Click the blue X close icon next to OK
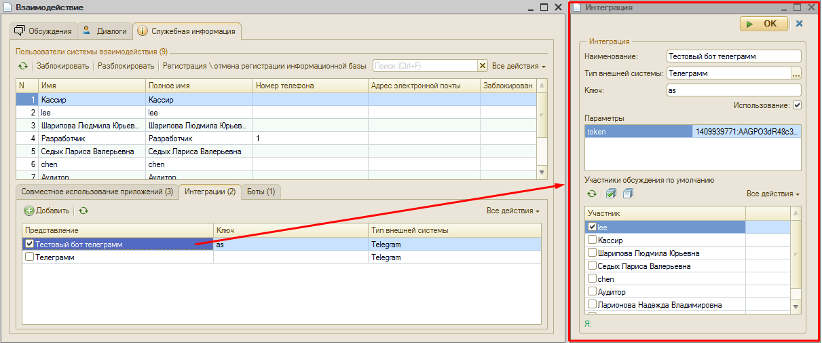822x343 pixels. pos(799,24)
